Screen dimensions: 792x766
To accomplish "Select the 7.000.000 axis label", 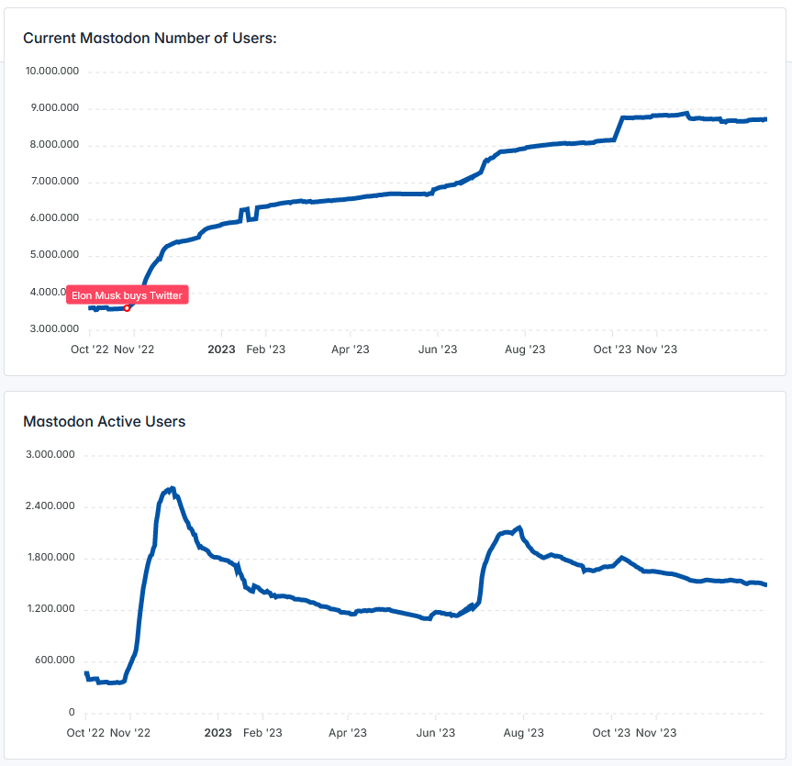I will point(55,182).
